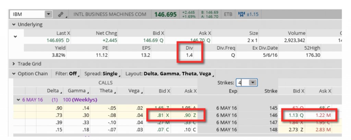351x140 pixels.
Task: Click the strike 145 cell
Action: pyautogui.click(x=273, y=108)
